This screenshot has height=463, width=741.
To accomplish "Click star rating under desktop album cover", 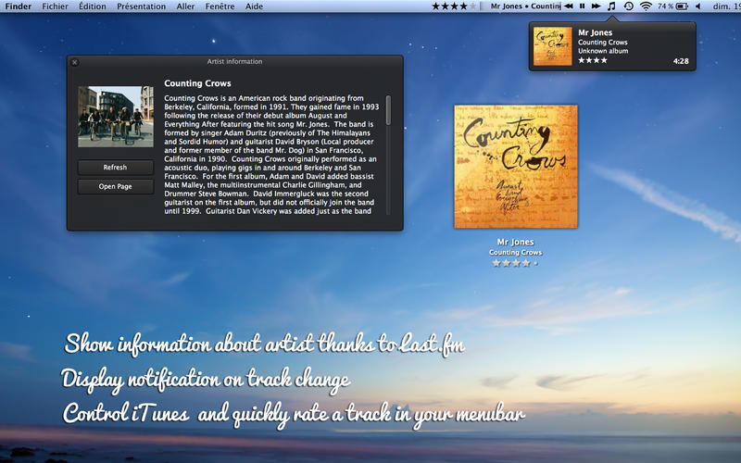I will (515, 263).
